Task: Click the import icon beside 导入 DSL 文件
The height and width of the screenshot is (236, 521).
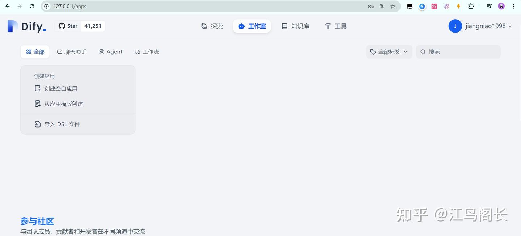Action: click(x=38, y=124)
